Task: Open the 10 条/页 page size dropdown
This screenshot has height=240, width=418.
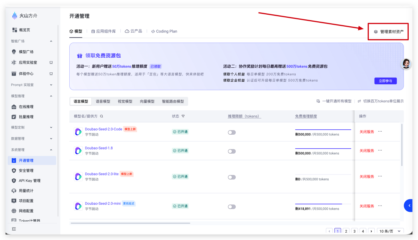Action: pos(390,231)
